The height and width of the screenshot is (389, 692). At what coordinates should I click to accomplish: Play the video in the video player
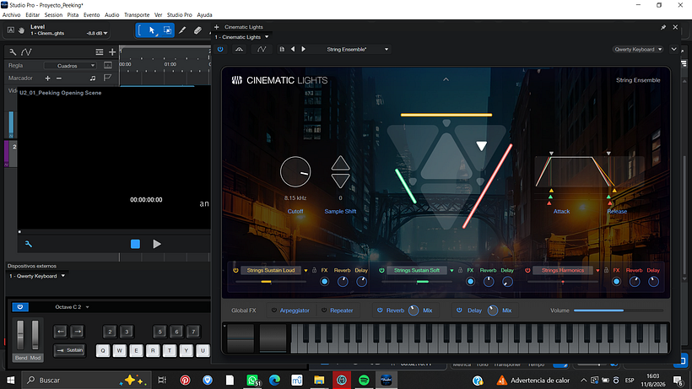tap(157, 244)
